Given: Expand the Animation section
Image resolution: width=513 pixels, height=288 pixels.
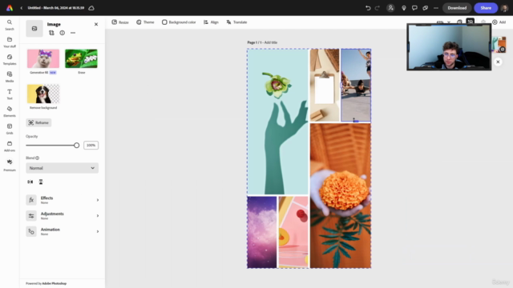Looking at the screenshot, I should click(x=63, y=231).
